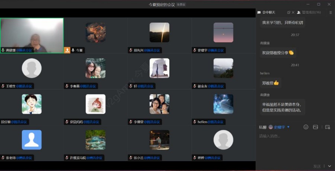Screen dimensions: 335x171
Task: Open the emoji picker in chat
Action: [306, 127]
